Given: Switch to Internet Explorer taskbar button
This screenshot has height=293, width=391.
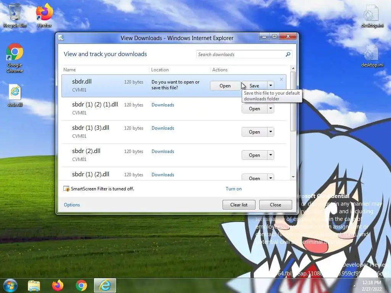Looking at the screenshot, I should pos(105,285).
